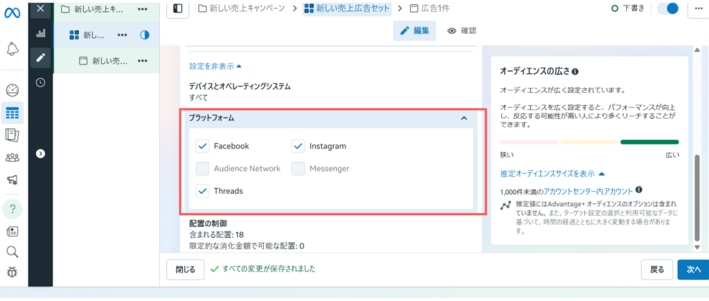This screenshot has width=709, height=301.
Task: Click the help question mark icon
Action: tap(12, 208)
